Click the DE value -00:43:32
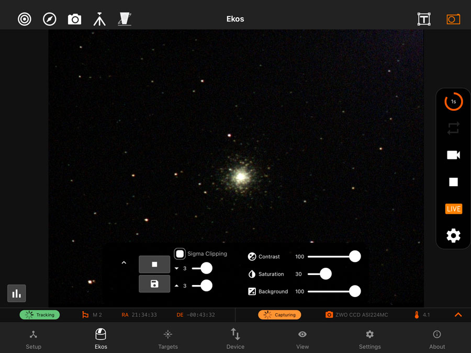 tap(200, 315)
